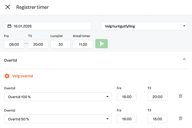This screenshot has width=192, height=128.
Task: Click the orange plus icon for overtime
Action: point(7,76)
